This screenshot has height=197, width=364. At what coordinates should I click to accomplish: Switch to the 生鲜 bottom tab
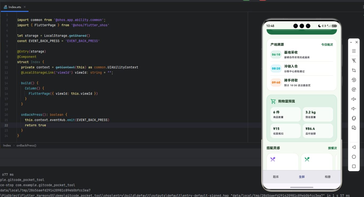coord(302,177)
